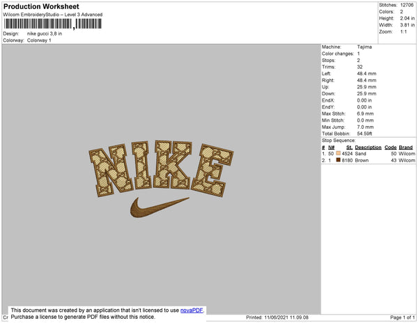Screen dimensions: 418x323
Task: Select the Printed date 11/06/2021 text
Action: coord(277,317)
